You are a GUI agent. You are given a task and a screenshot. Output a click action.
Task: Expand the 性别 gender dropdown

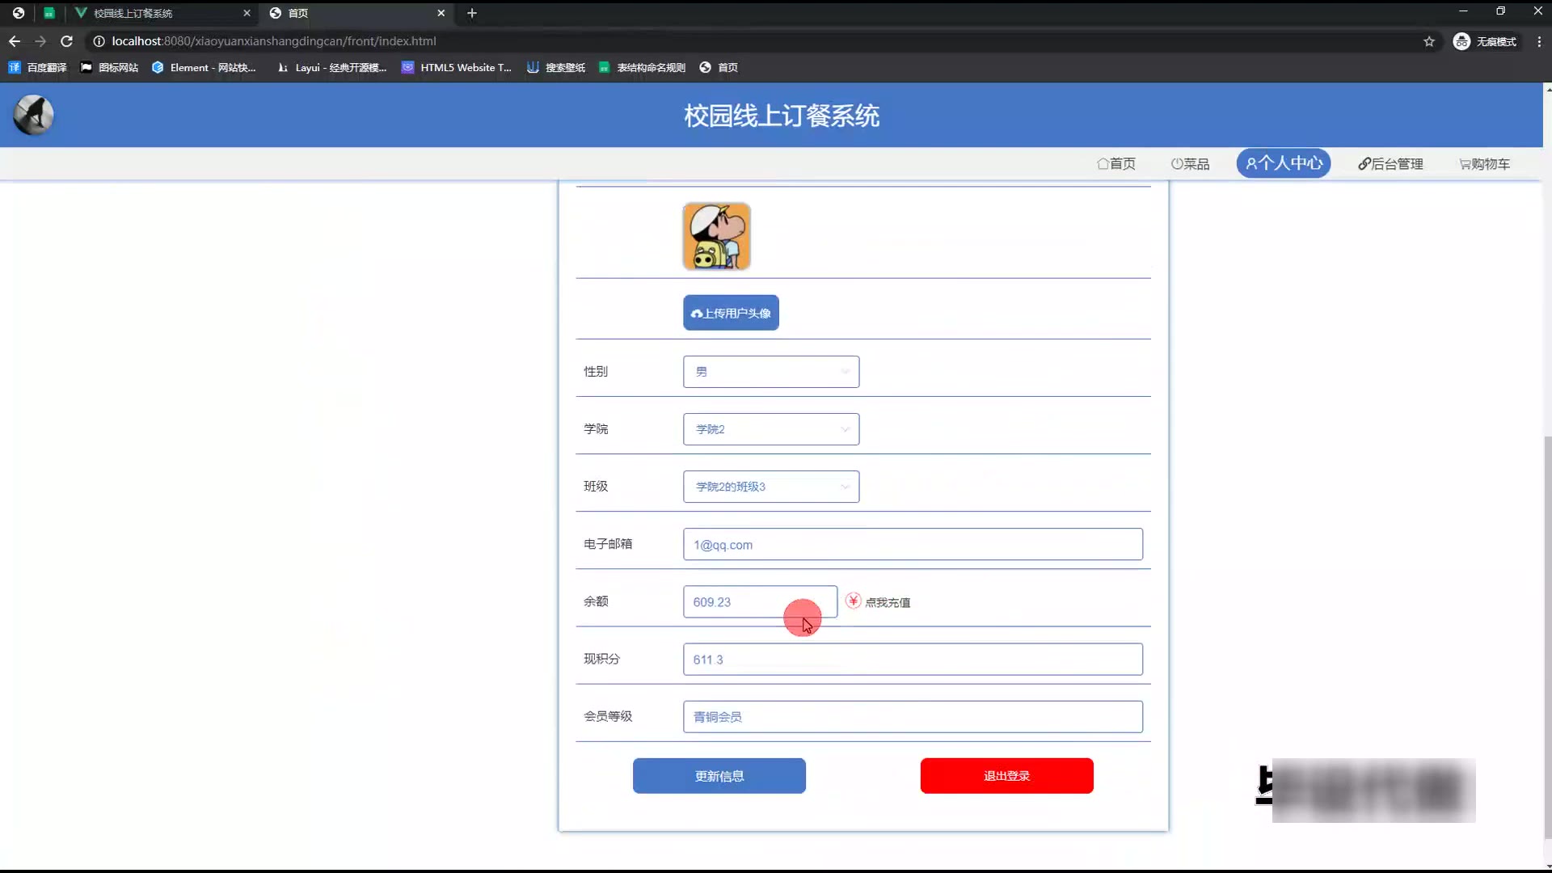click(x=770, y=372)
